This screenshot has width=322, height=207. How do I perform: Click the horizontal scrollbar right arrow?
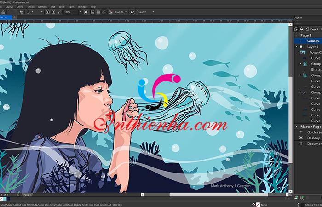point(287,195)
